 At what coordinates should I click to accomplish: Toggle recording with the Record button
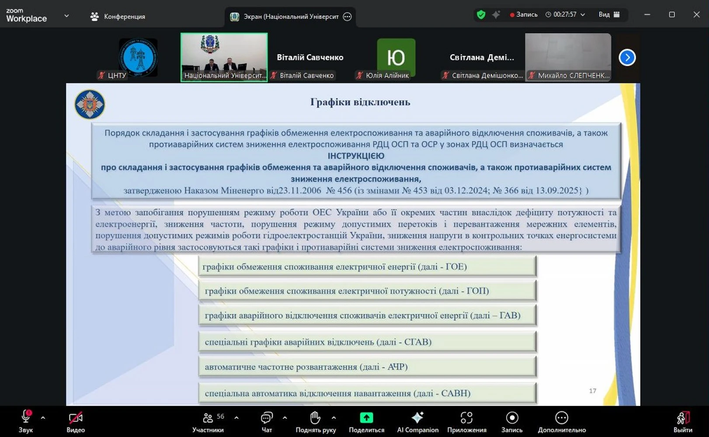click(x=512, y=418)
